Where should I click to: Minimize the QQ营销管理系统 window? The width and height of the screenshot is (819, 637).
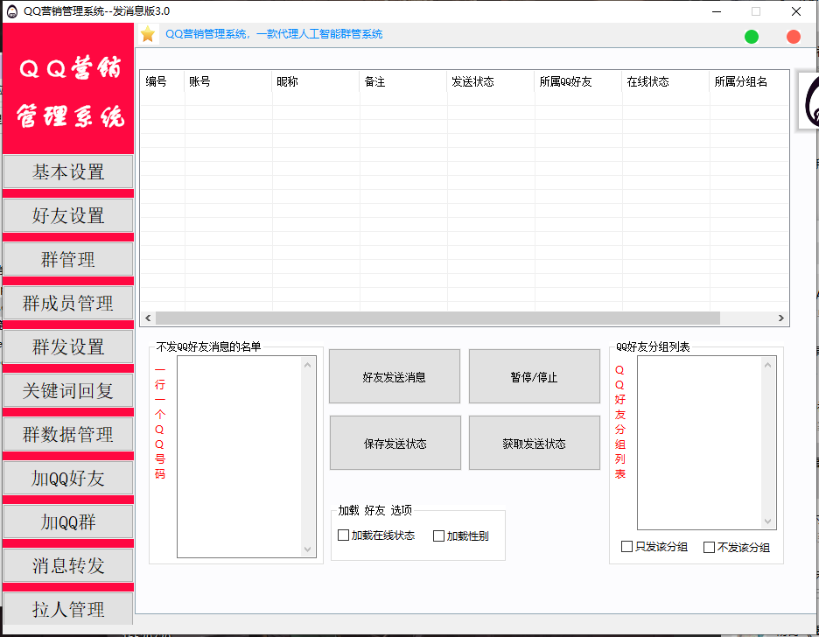click(717, 11)
